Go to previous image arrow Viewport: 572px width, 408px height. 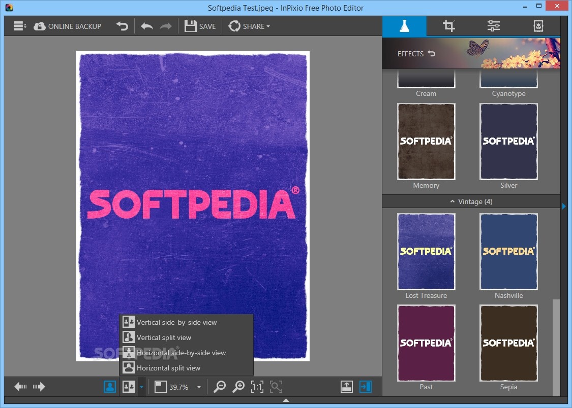pos(20,387)
